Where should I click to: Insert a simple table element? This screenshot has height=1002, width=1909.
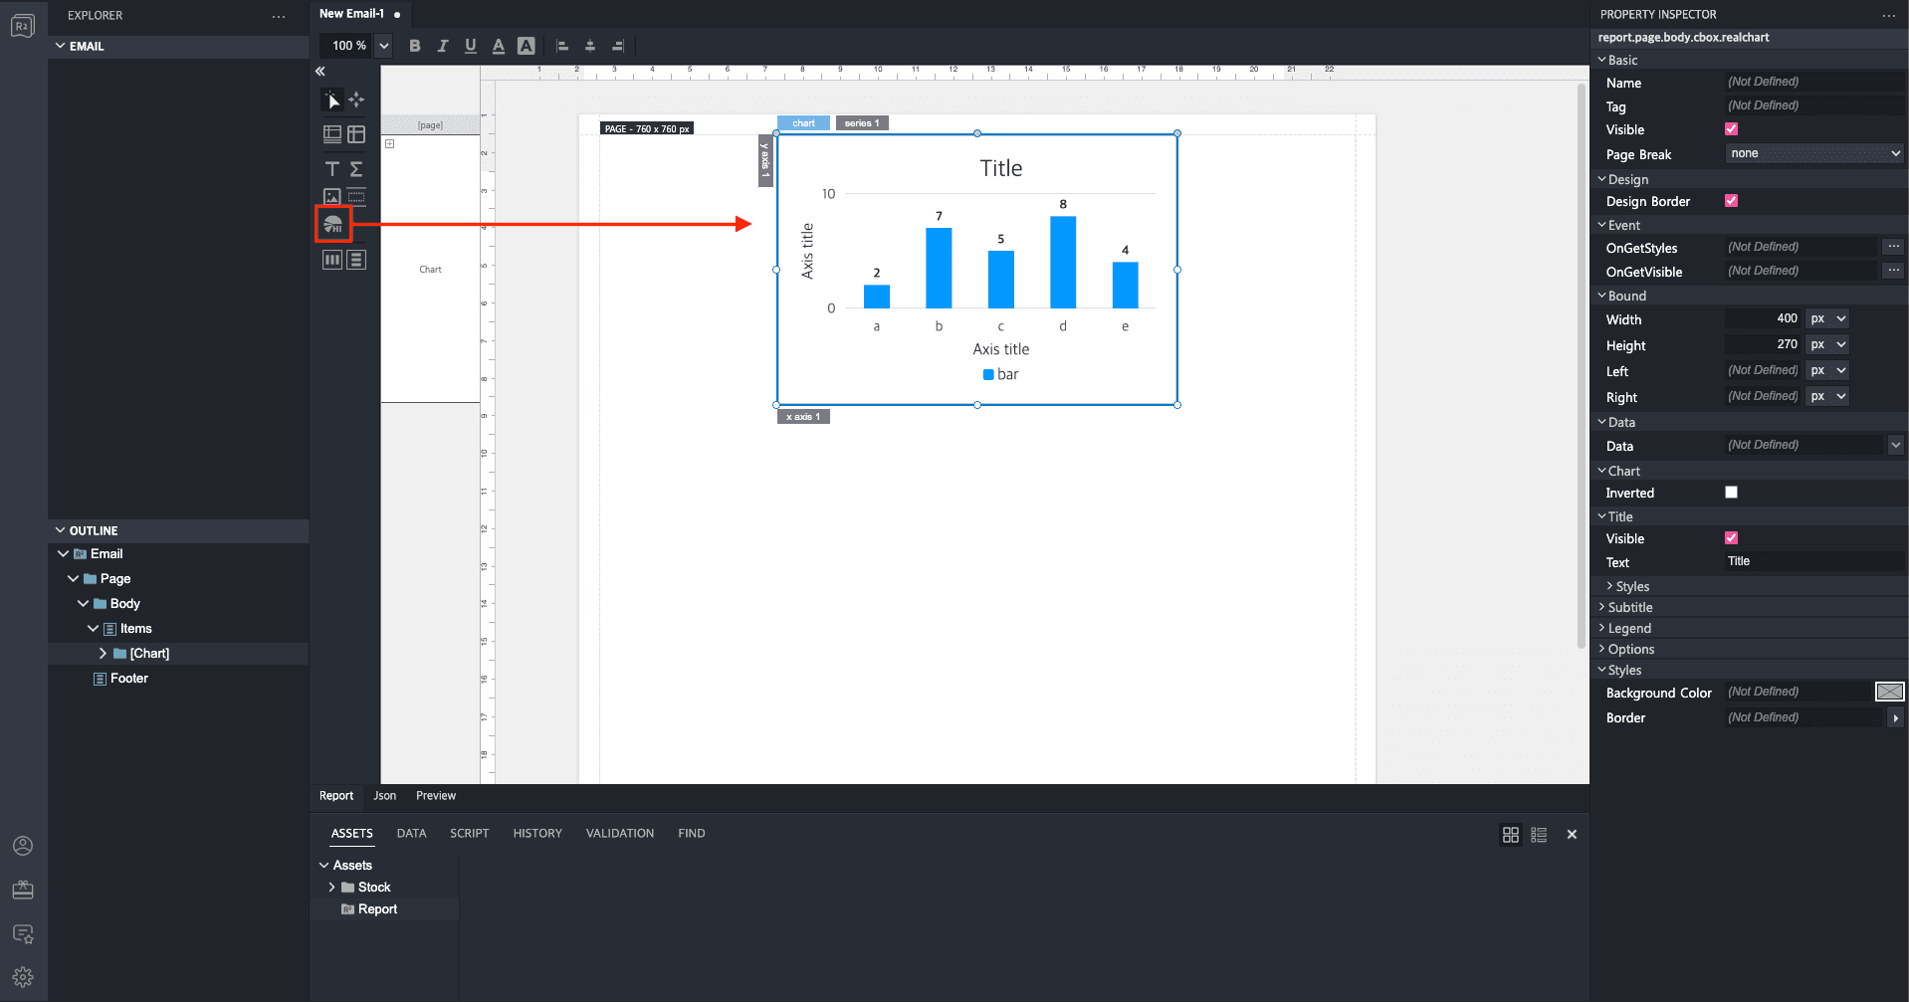(x=356, y=134)
